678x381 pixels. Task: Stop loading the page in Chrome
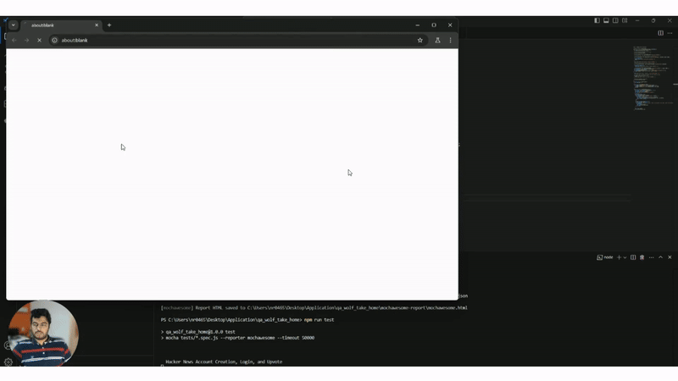tap(39, 40)
